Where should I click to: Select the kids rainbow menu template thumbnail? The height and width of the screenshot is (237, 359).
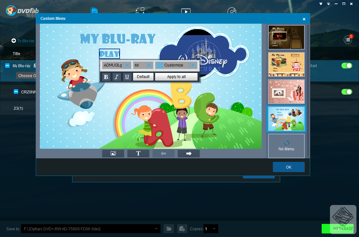point(286,119)
